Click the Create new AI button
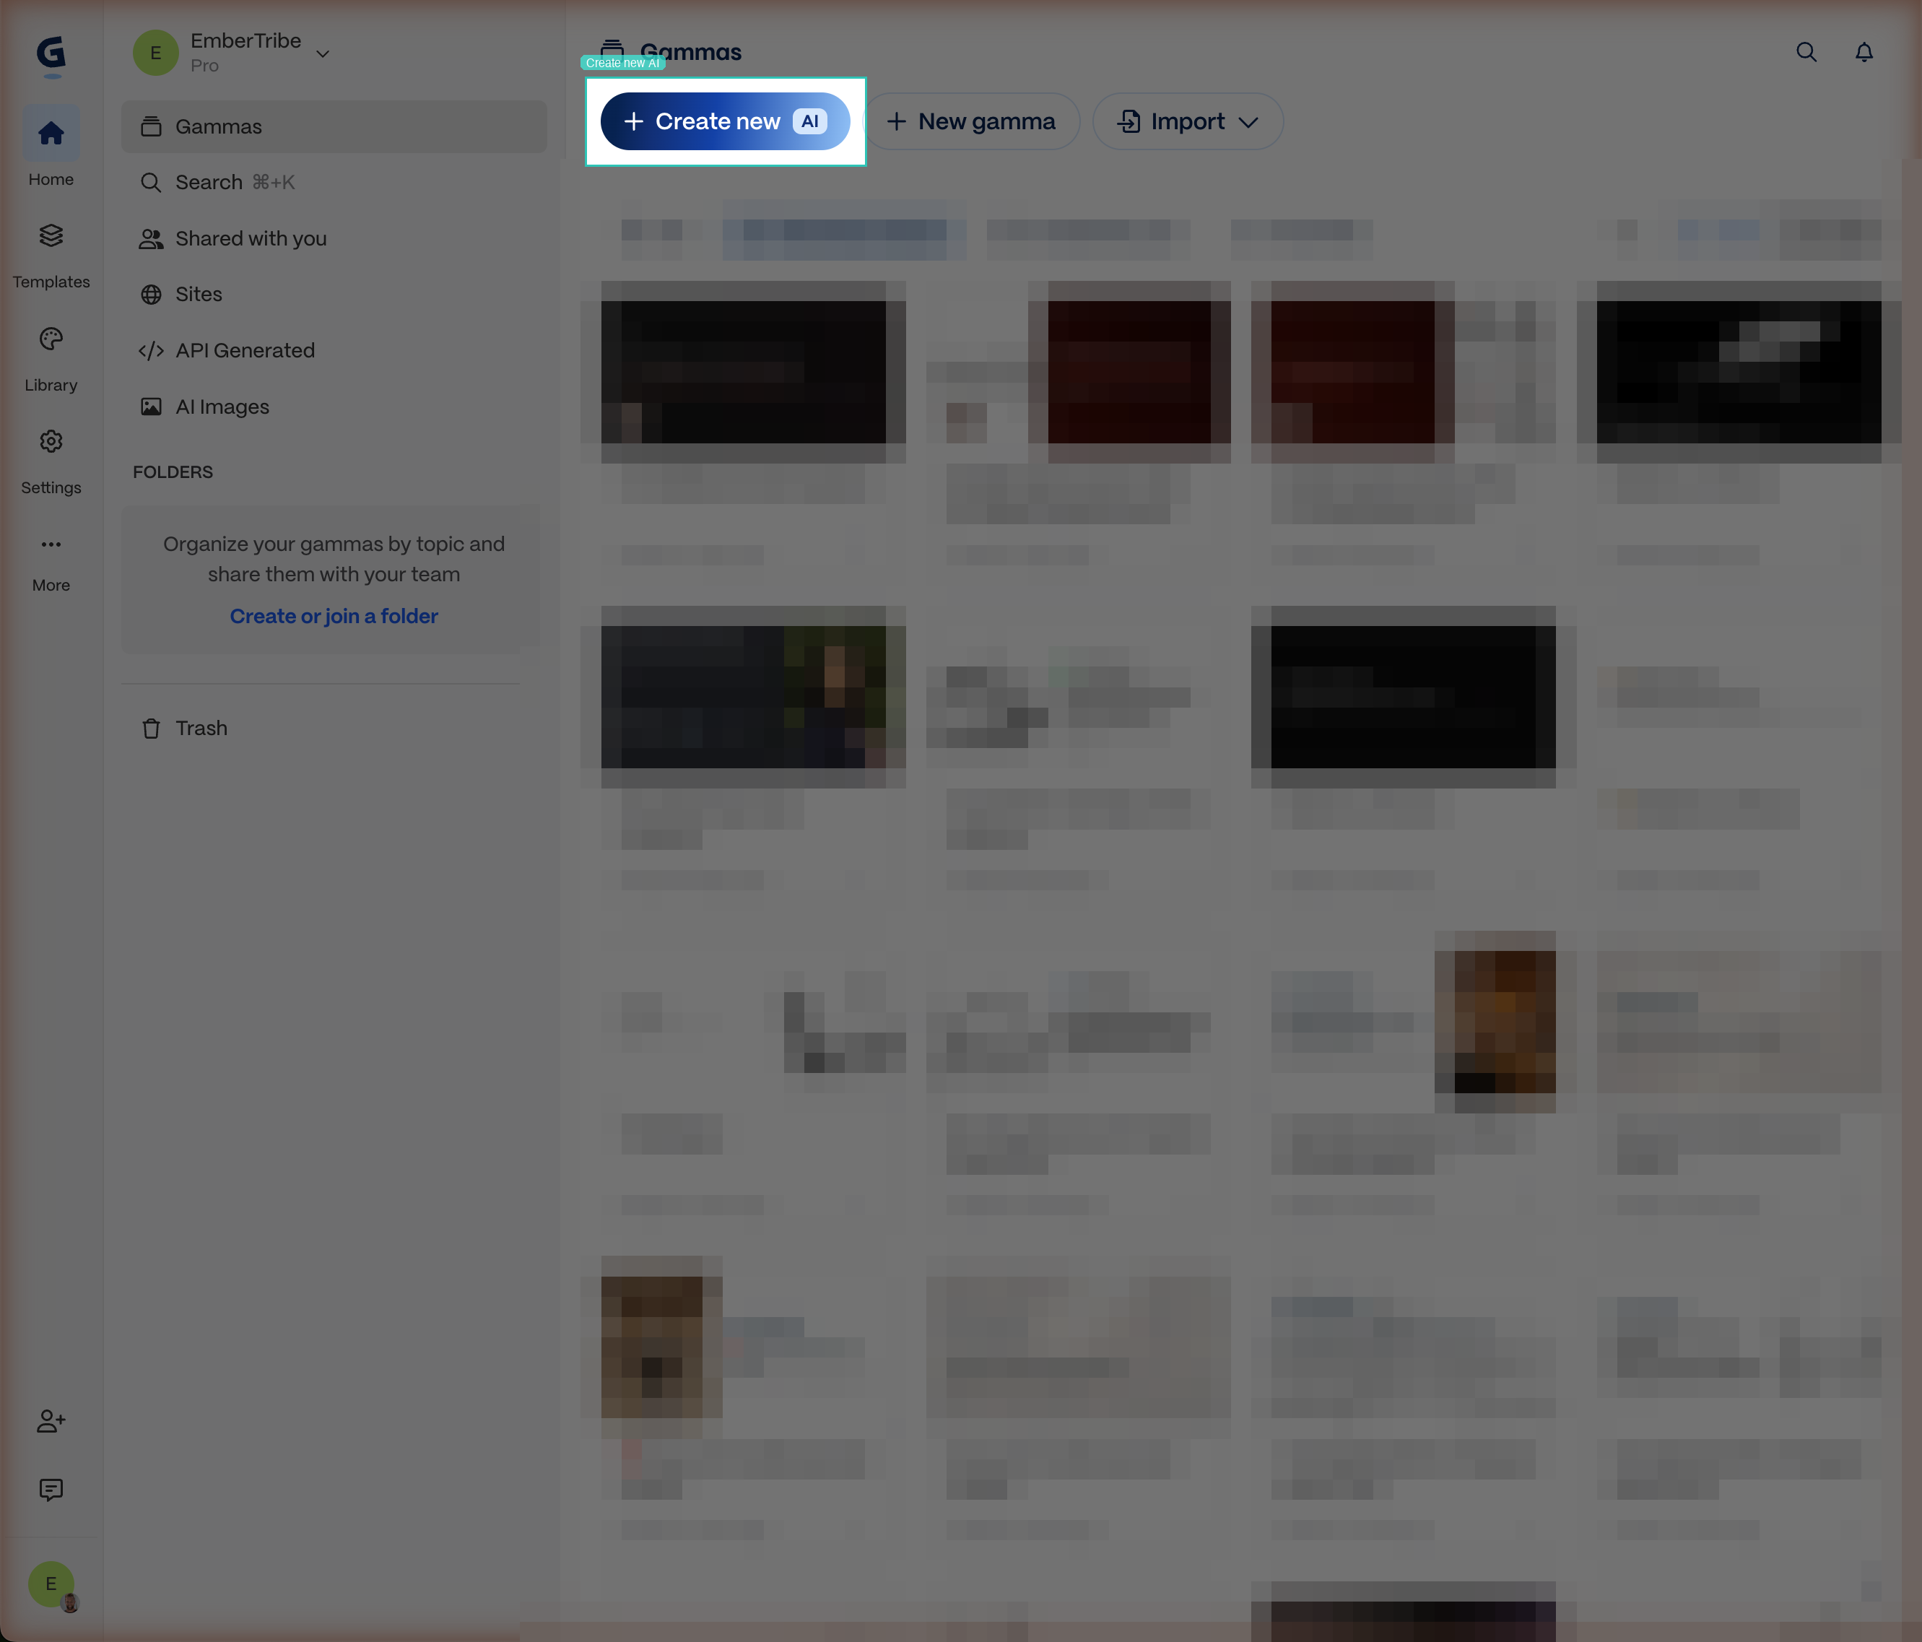Image resolution: width=1922 pixels, height=1642 pixels. pyautogui.click(x=724, y=121)
